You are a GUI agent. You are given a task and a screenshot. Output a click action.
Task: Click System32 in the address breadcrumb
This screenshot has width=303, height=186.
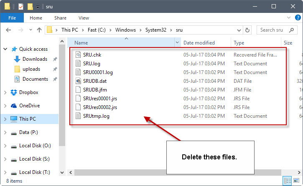(x=156, y=30)
